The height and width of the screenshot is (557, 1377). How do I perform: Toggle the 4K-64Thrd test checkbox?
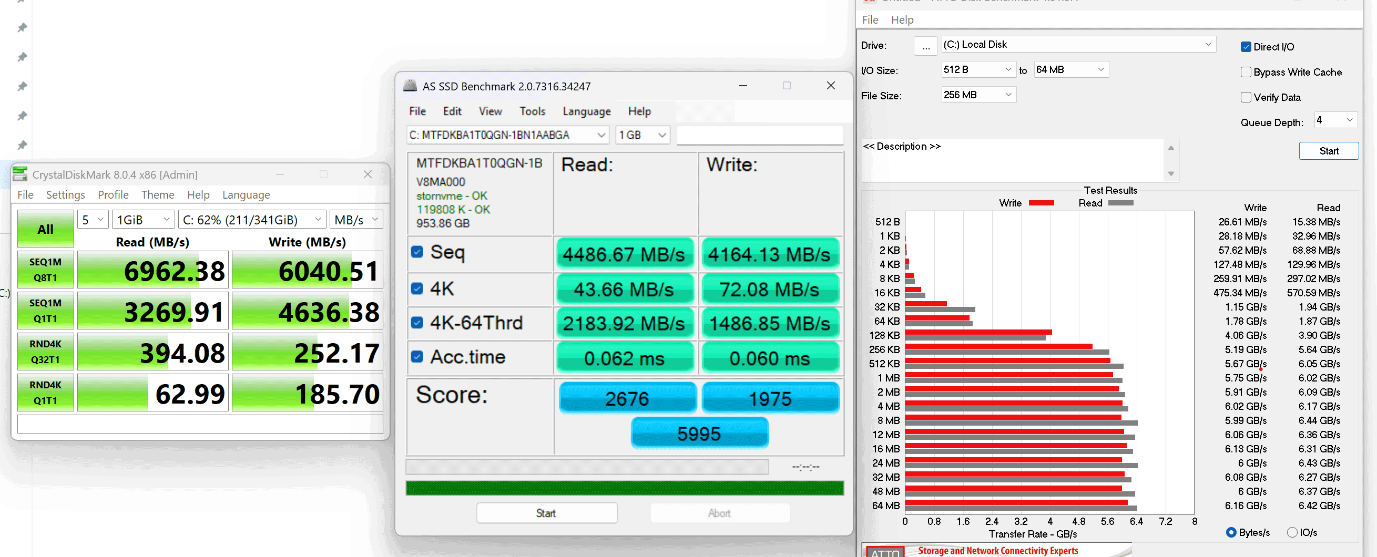[417, 323]
